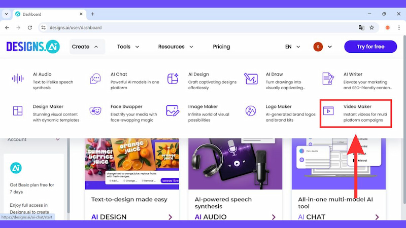The width and height of the screenshot is (406, 228).
Task: Click the AI Draw sketch icon
Action: (x=251, y=79)
